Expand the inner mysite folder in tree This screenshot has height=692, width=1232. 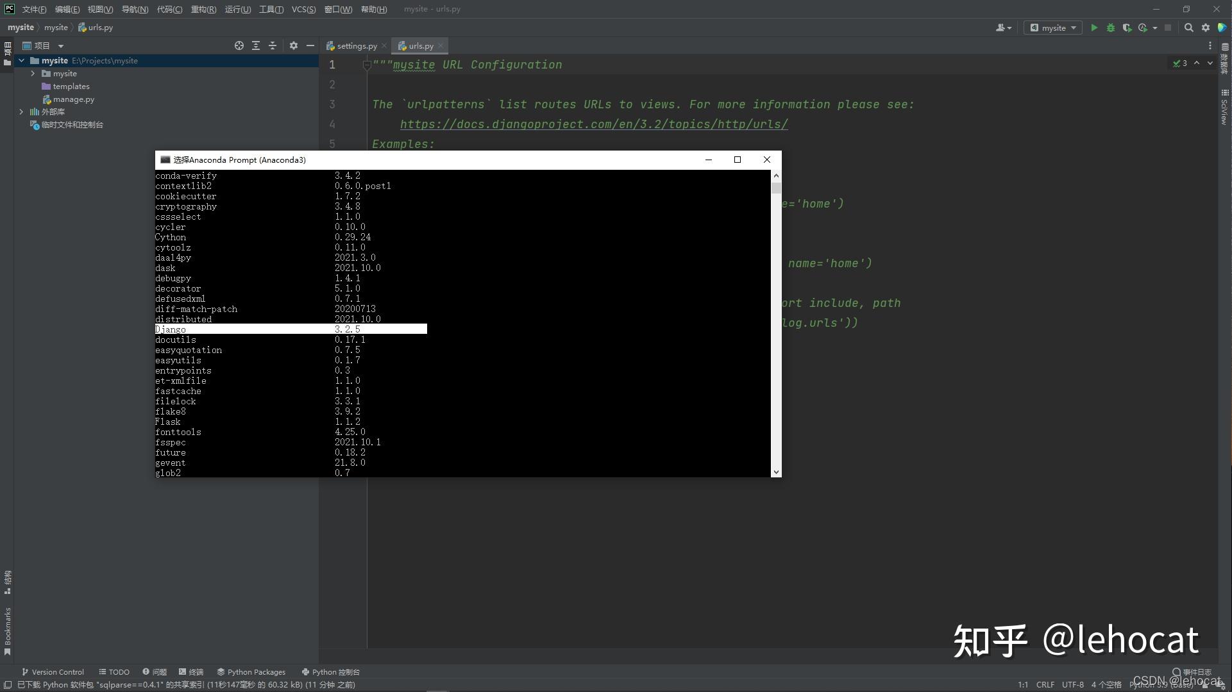click(x=33, y=74)
